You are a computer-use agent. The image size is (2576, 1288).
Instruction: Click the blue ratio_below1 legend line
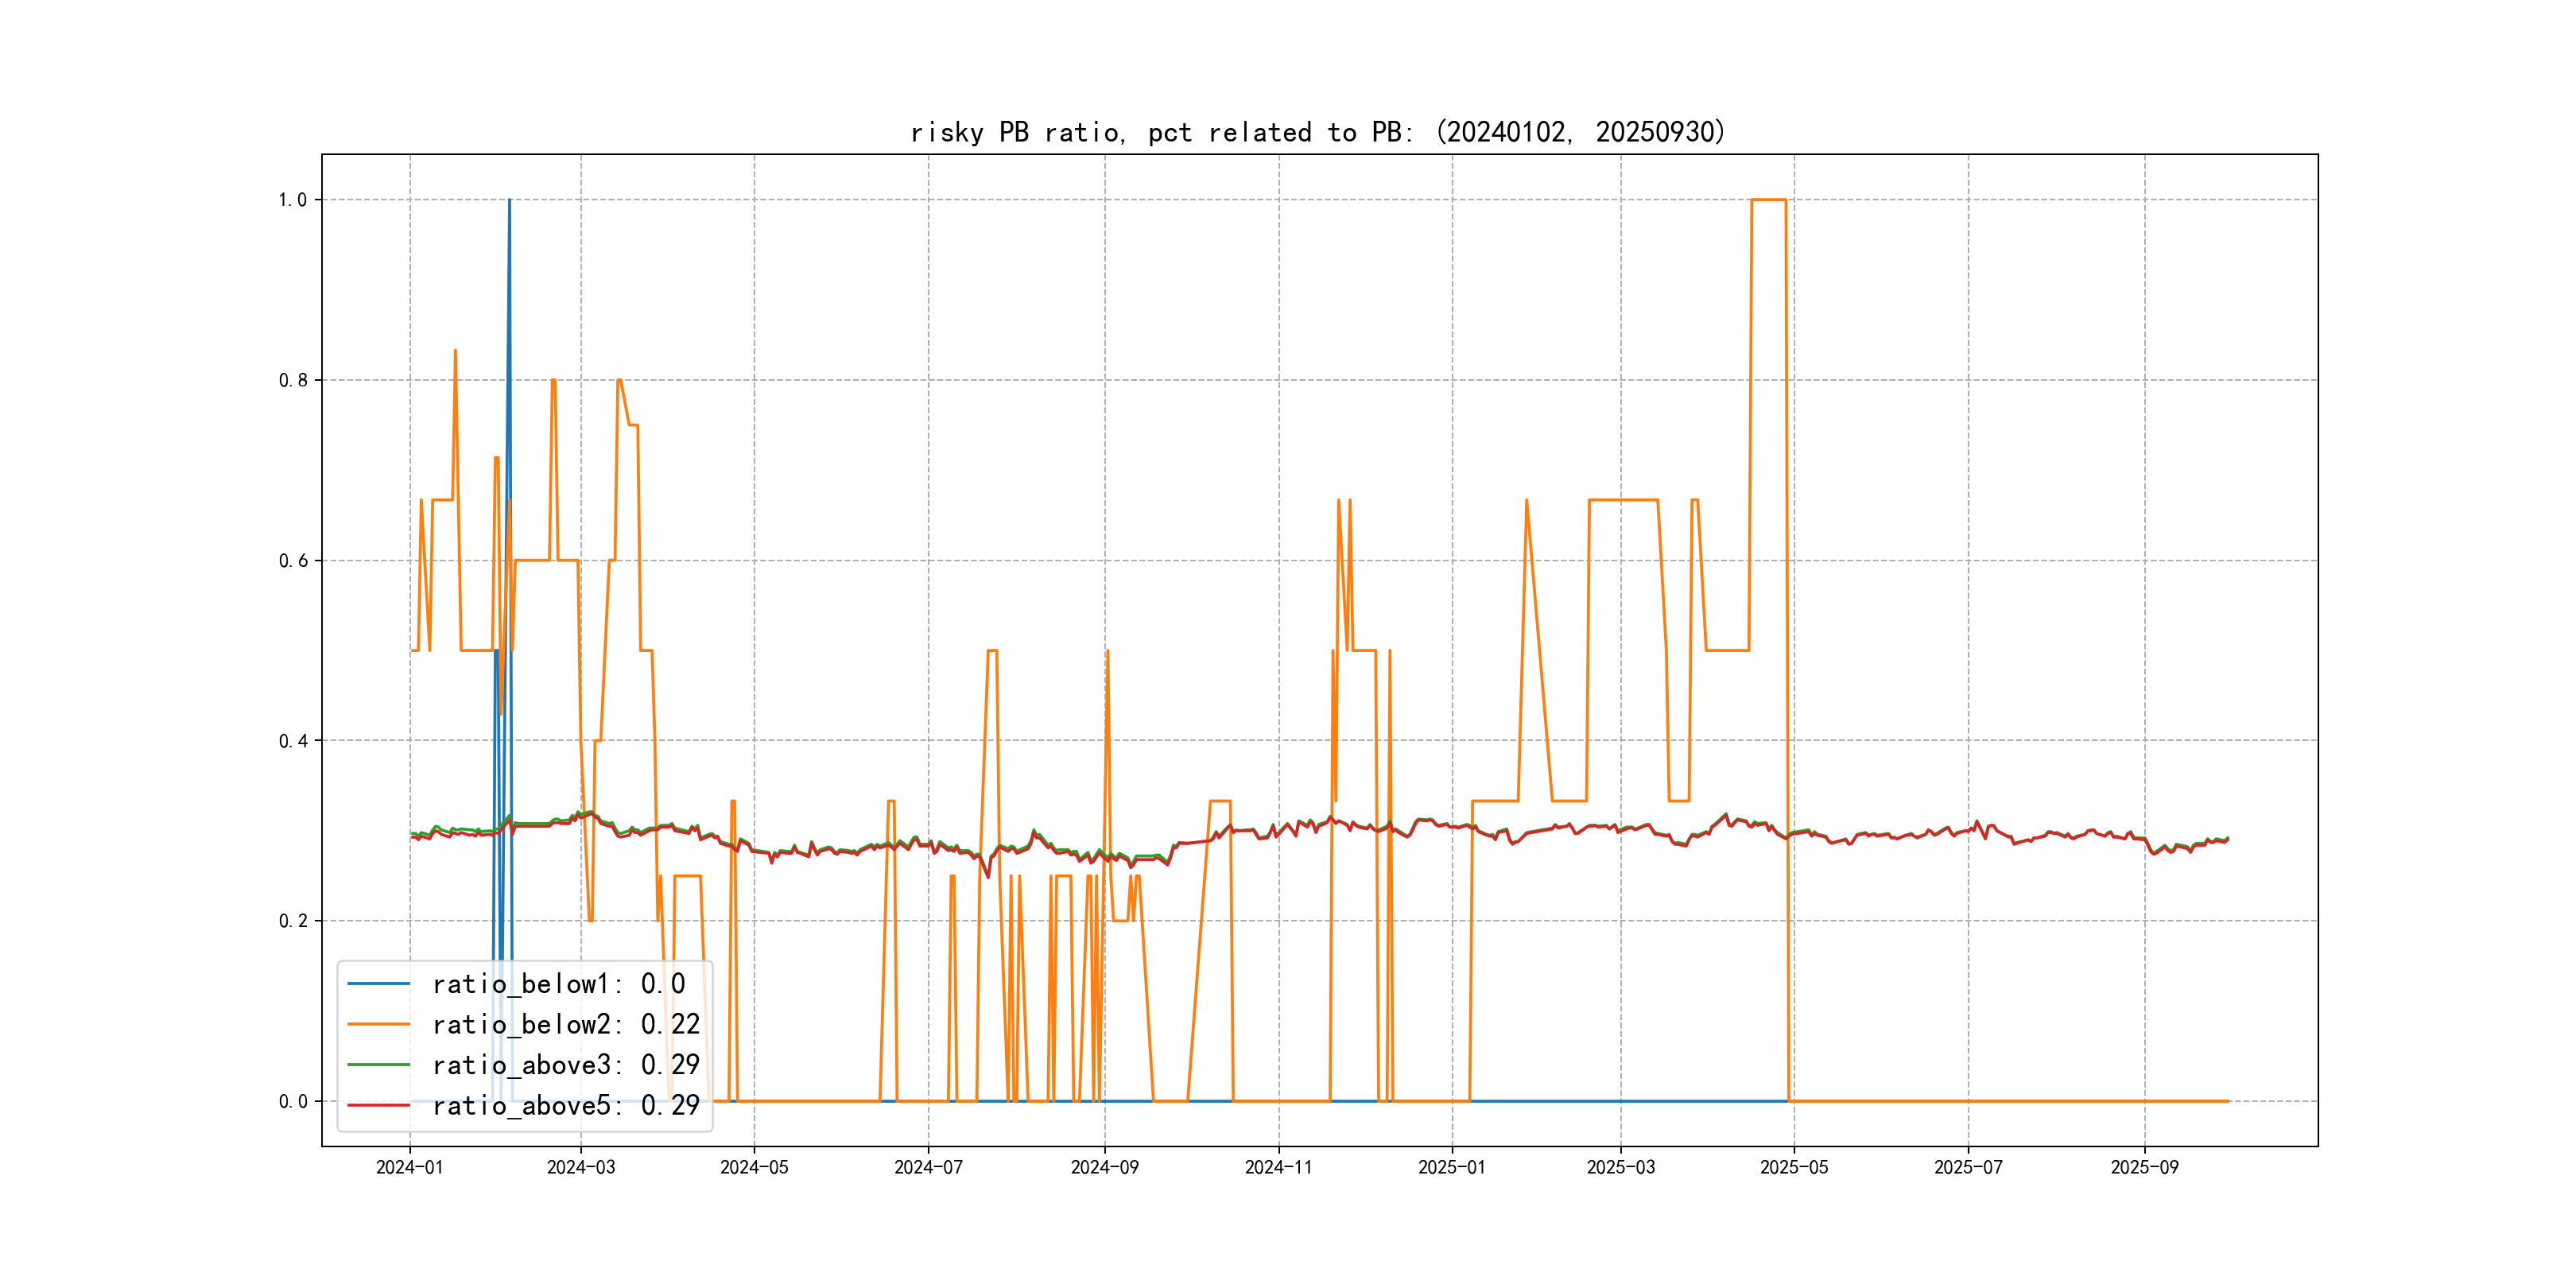tap(378, 984)
